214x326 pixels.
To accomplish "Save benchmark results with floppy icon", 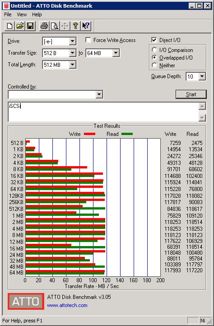I will pos(30,26).
